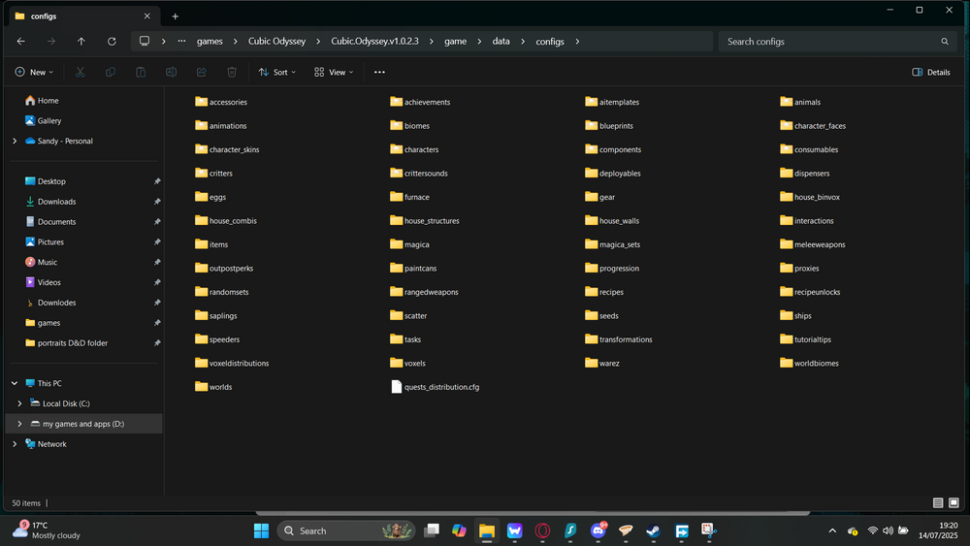
Task: Click the Back navigation arrow
Action: [21, 42]
